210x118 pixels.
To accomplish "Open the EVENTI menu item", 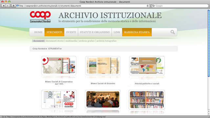I will click(x=71, y=32).
